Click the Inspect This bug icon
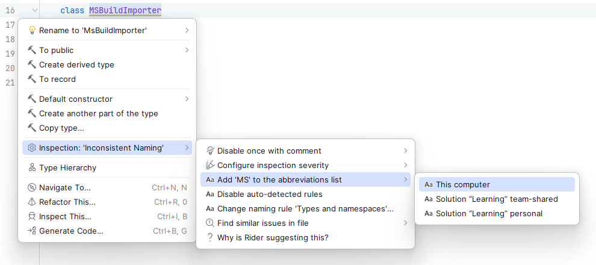596x265 pixels. coord(32,216)
